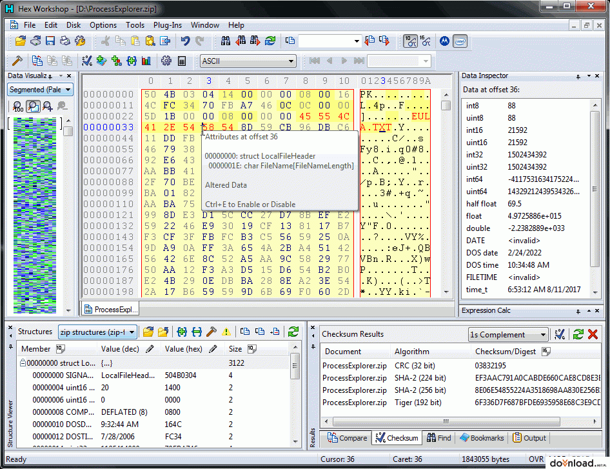Open the Data Inspector panel menu arrow
610x469 pixels.
[589, 76]
